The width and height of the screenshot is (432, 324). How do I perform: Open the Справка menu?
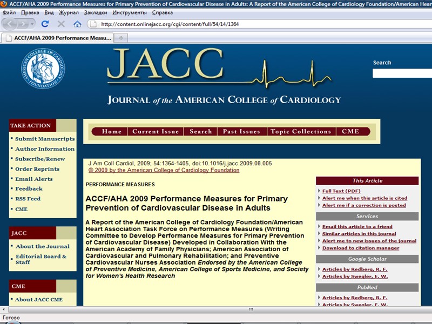163,12
